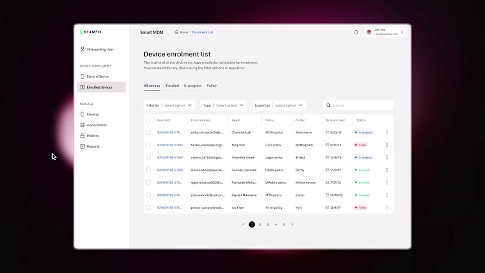
Task: Click the Date enrolled column header
Action: [335, 120]
